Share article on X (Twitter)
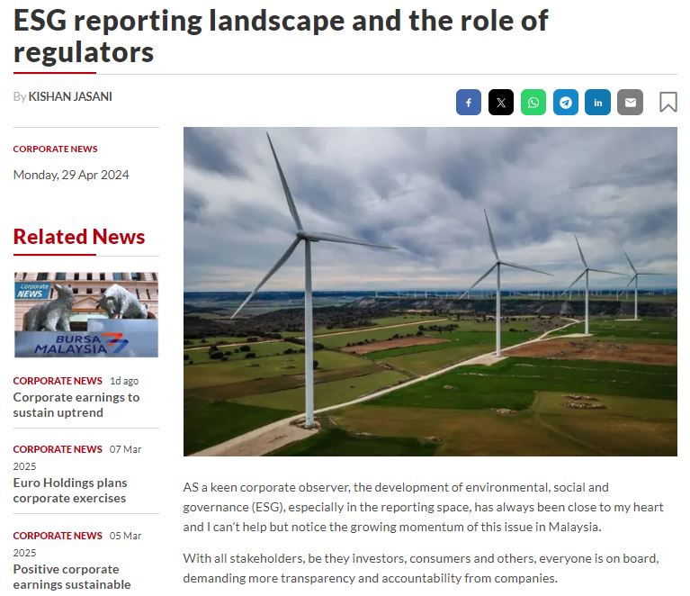The image size is (690, 596). coord(501,103)
